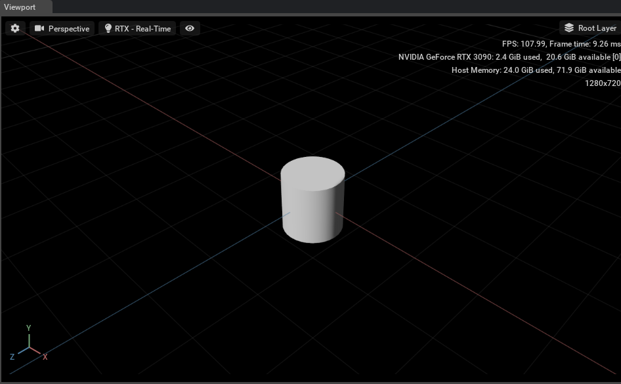Screen dimensions: 621x384
Task: Click the NVIDIA GeForce RTX 3090 memory stat
Action: point(509,57)
